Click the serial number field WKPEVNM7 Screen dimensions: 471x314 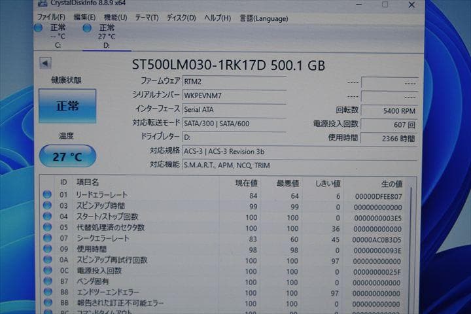click(x=234, y=96)
